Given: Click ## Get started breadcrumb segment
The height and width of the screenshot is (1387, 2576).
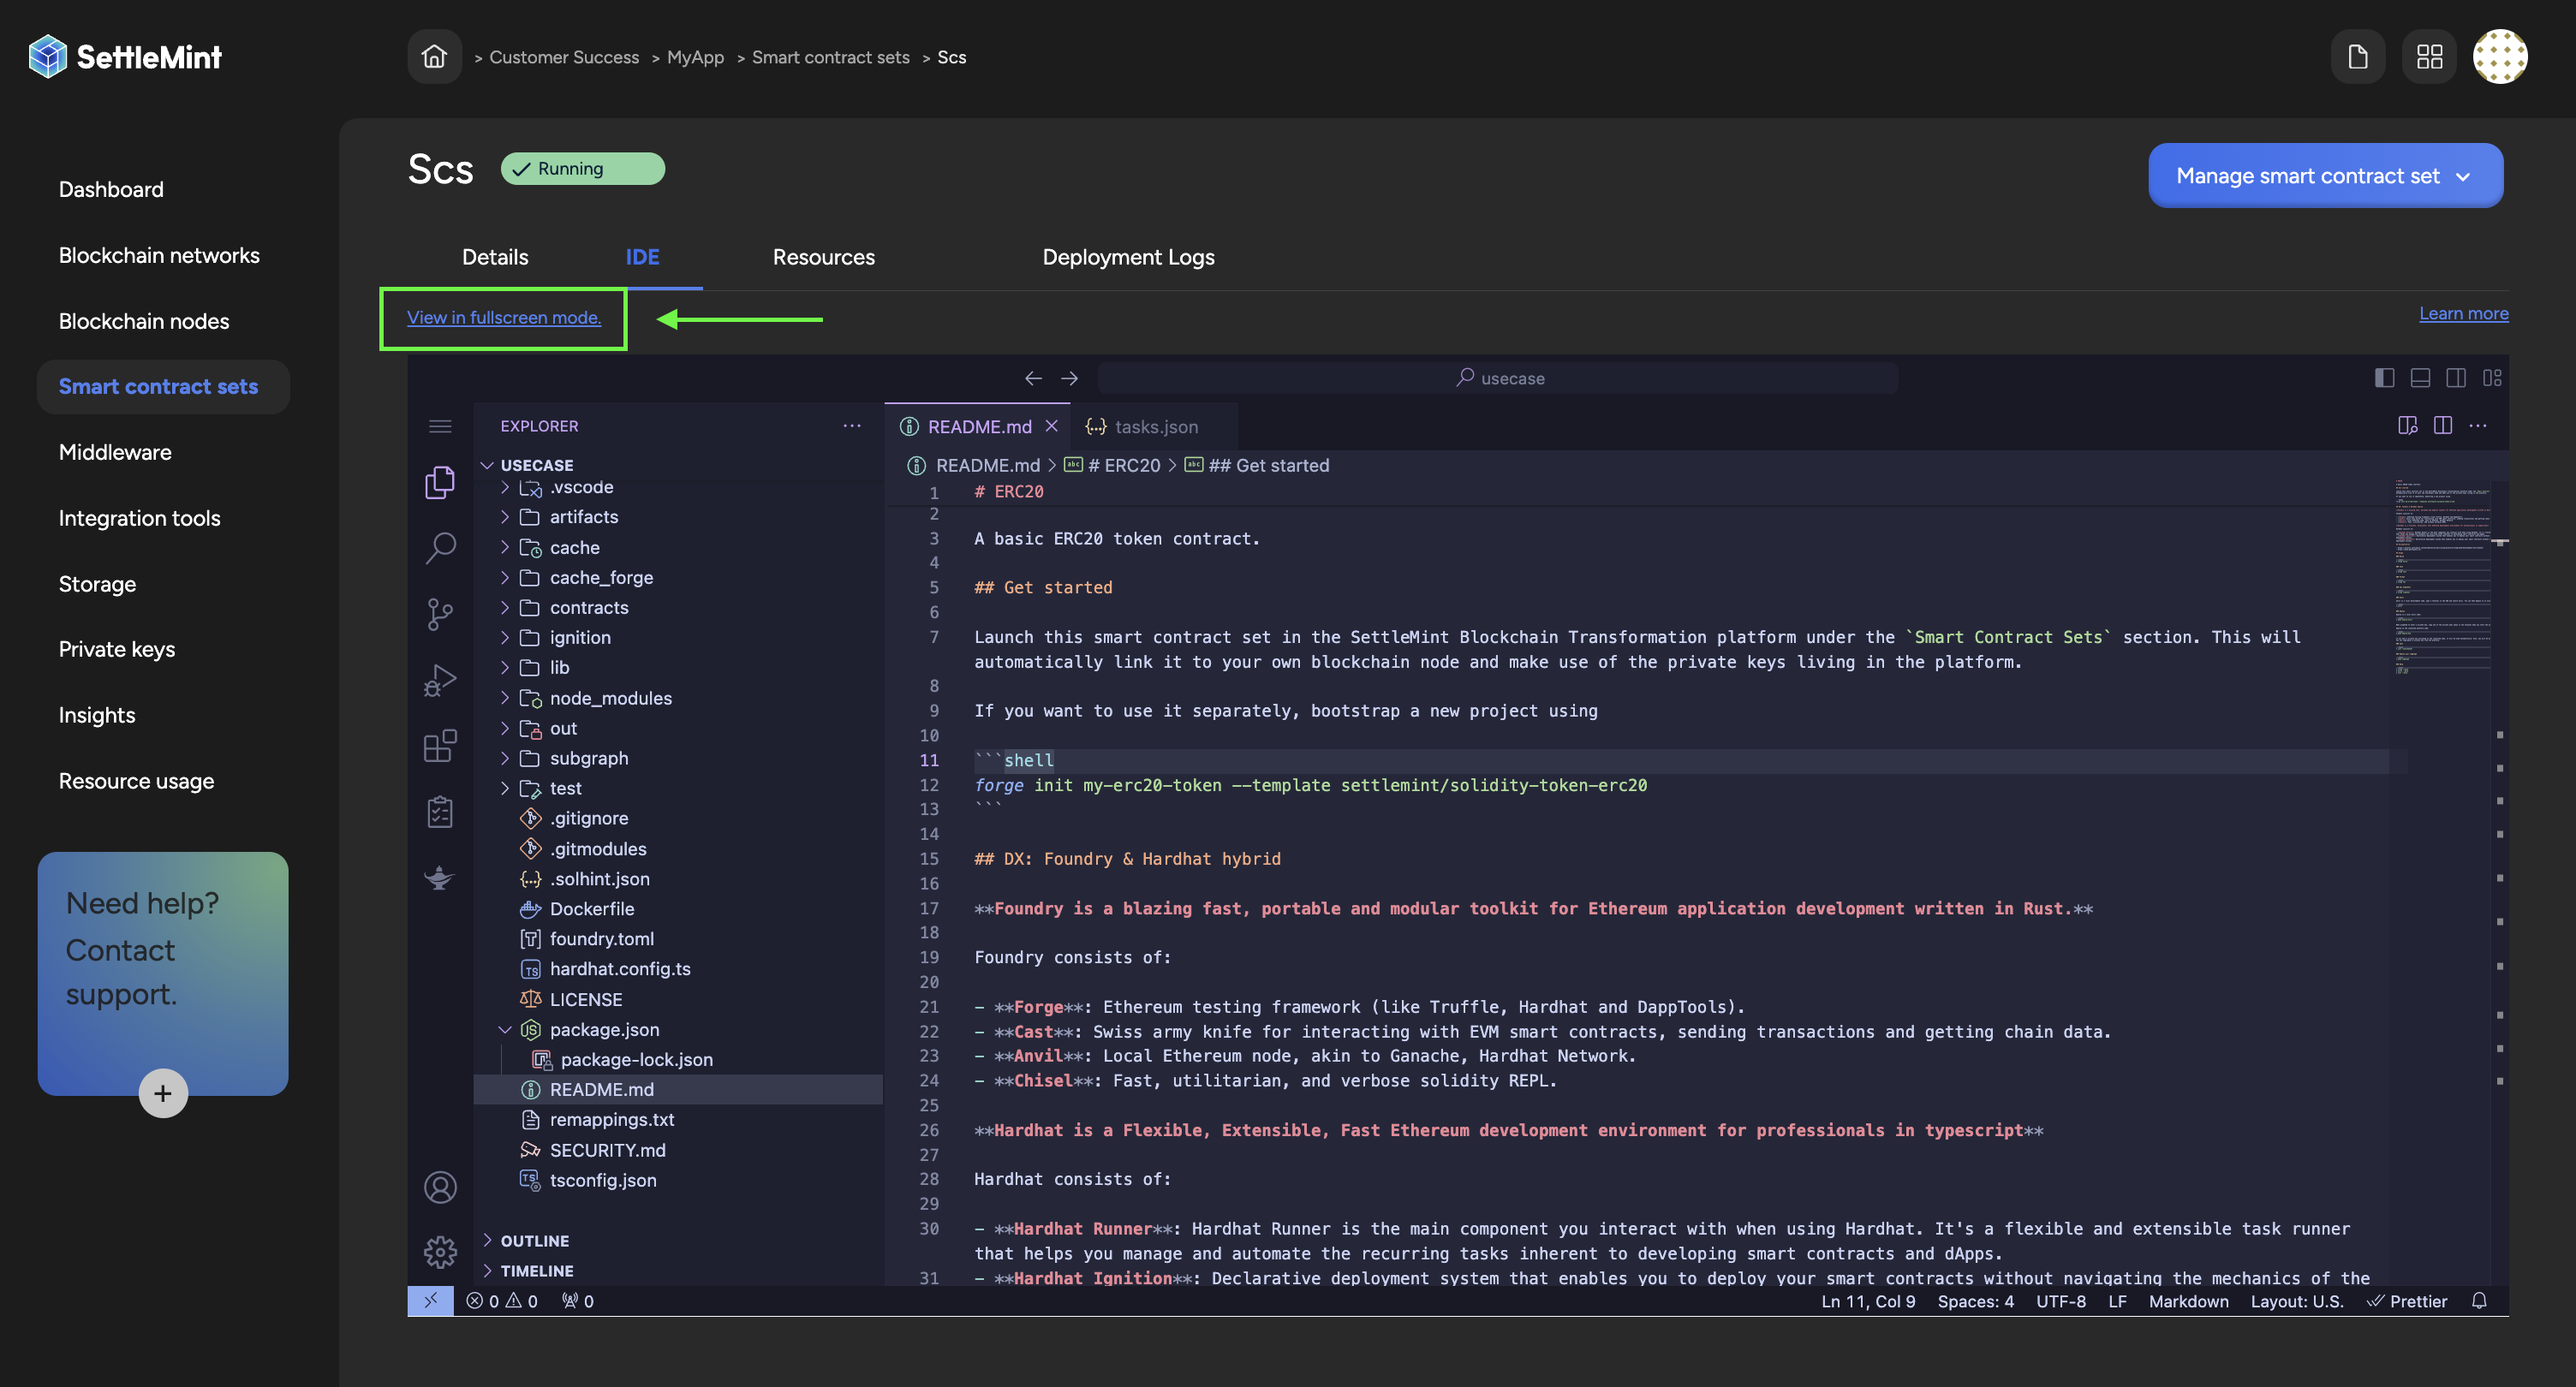Looking at the screenshot, I should tap(1257, 465).
